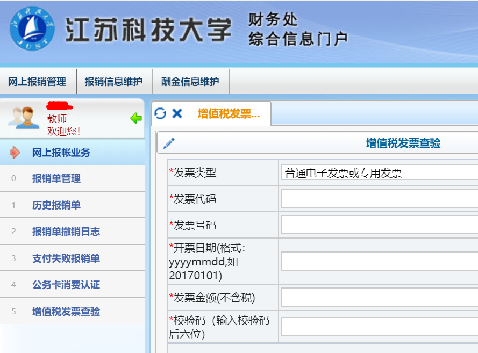The height and width of the screenshot is (353, 478).
Task: Expand the 发票类型 dropdown
Action: 379,172
